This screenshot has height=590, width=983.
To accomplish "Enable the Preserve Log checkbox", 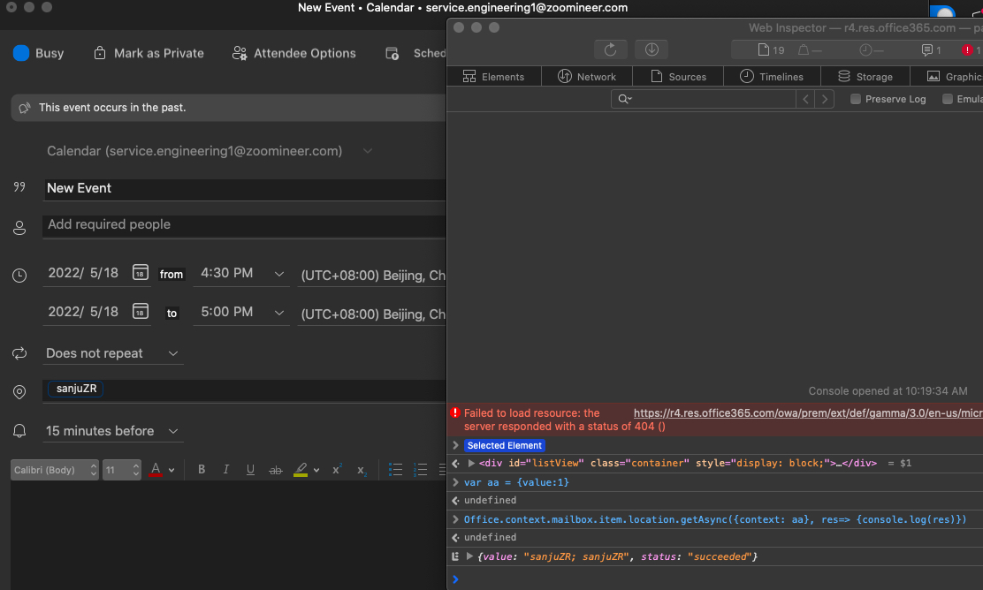I will [x=854, y=99].
